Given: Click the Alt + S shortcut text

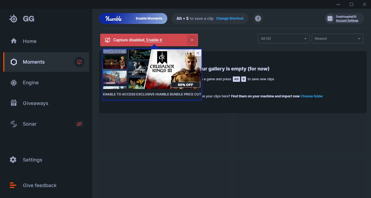Looking at the screenshot, I should (183, 18).
